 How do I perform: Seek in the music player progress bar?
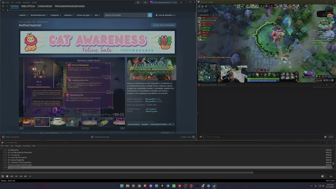pos(168,172)
